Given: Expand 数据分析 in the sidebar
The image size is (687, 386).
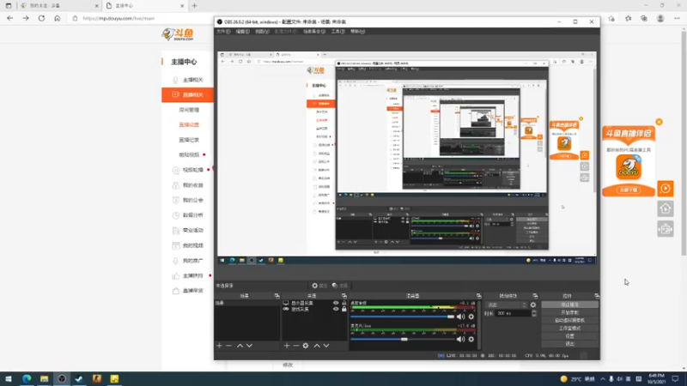Looking at the screenshot, I should pos(187,215).
